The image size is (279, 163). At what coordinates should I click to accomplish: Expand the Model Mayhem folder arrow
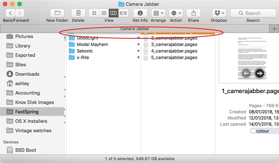point(139,44)
